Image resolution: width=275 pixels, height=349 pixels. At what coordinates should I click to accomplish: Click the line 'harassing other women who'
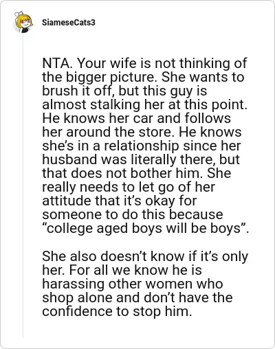click(x=133, y=284)
